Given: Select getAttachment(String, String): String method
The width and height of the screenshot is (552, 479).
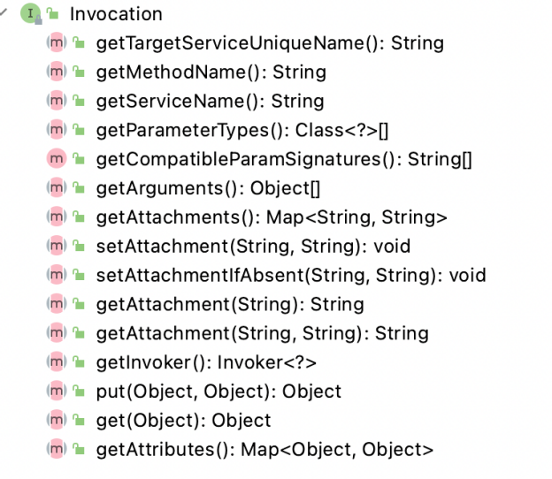Looking at the screenshot, I should point(263,333).
